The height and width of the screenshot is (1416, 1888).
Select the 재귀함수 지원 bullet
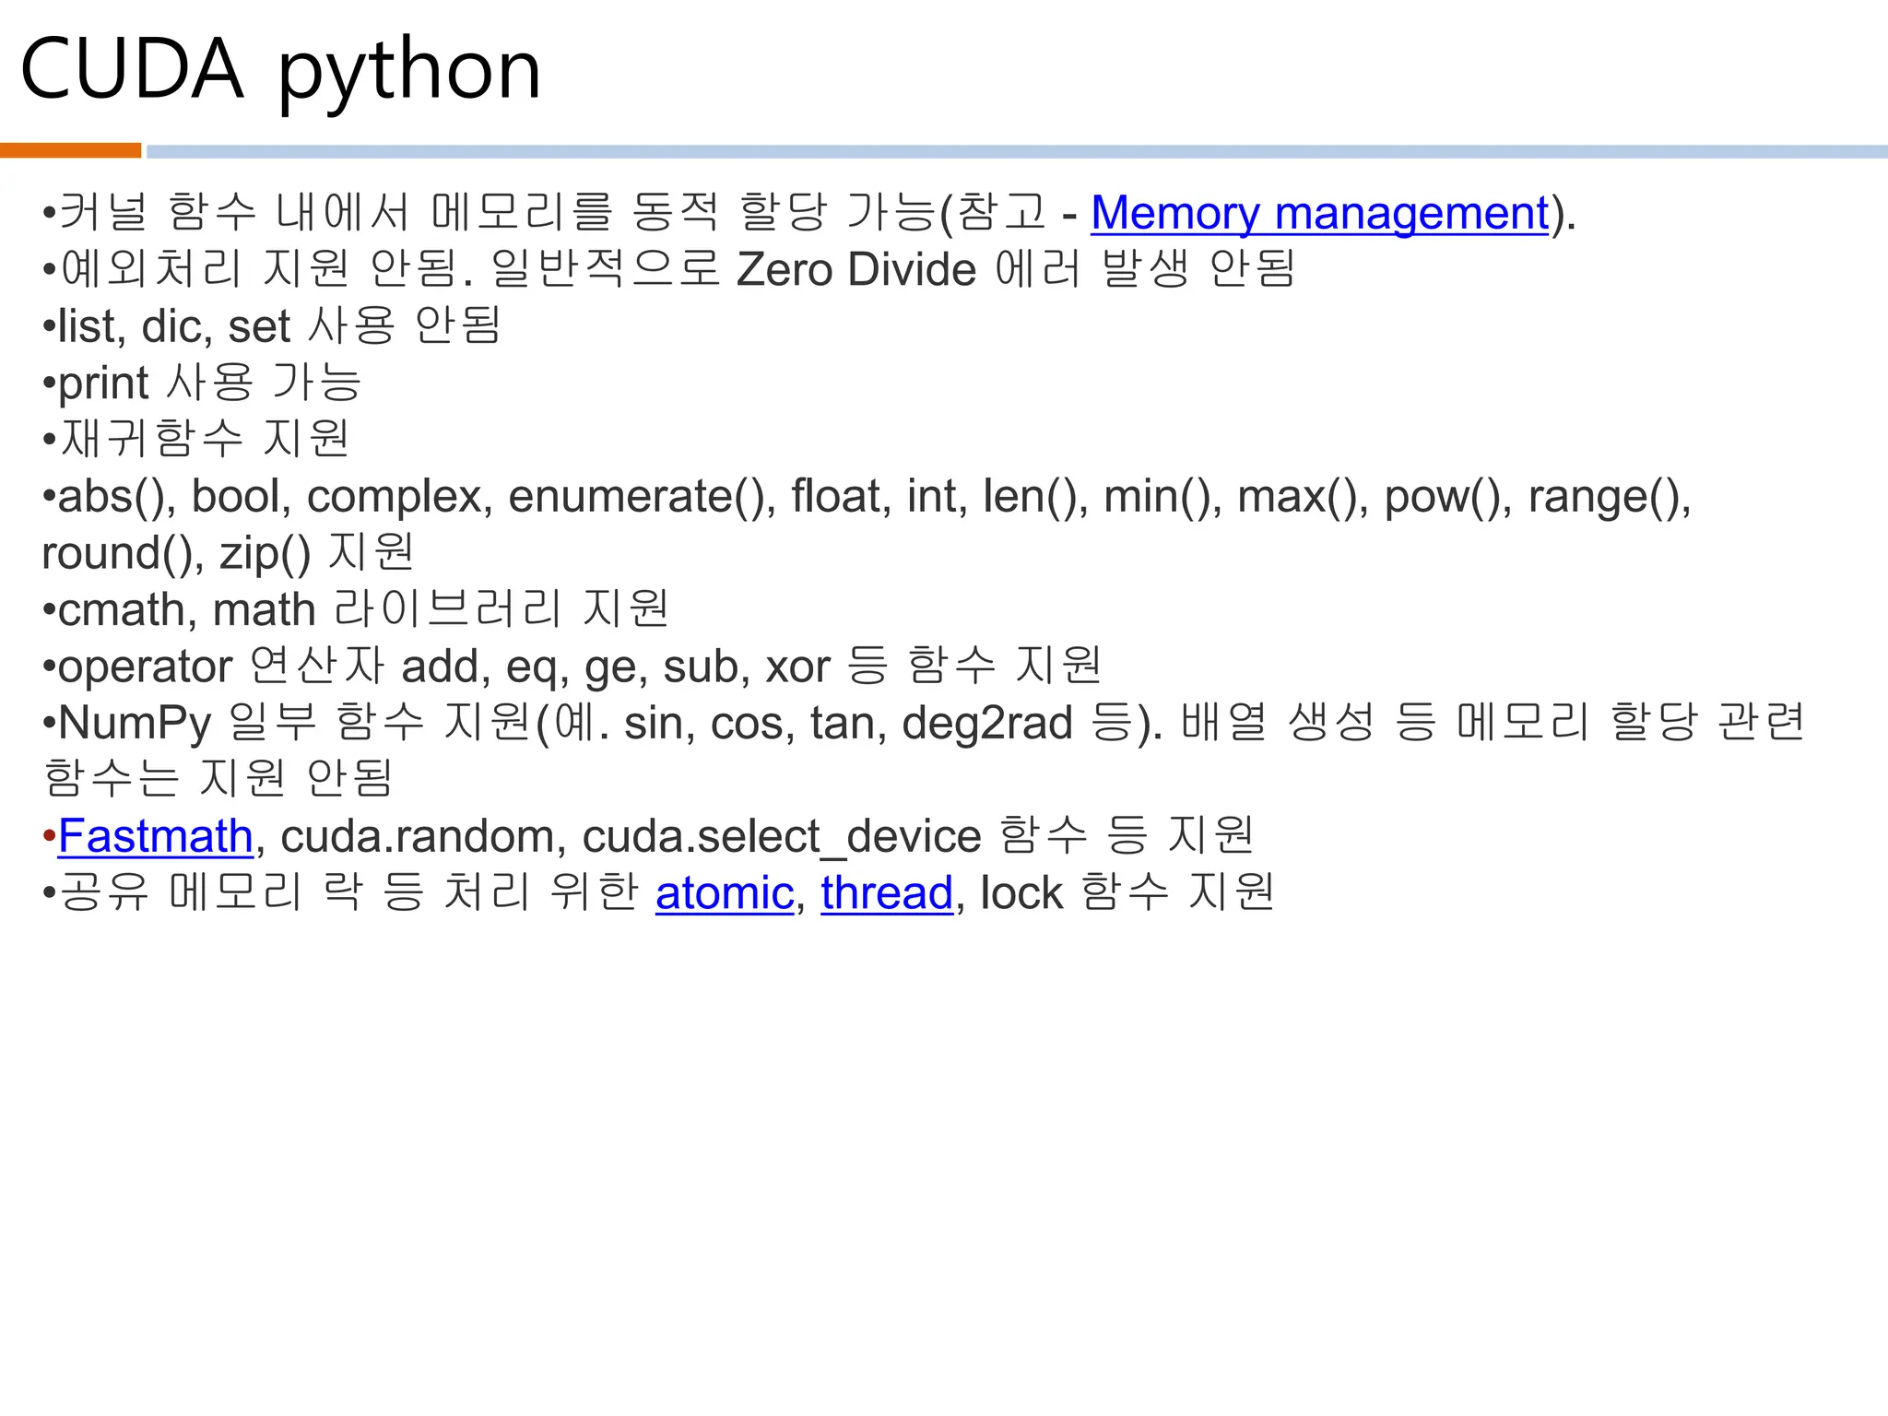[x=197, y=439]
